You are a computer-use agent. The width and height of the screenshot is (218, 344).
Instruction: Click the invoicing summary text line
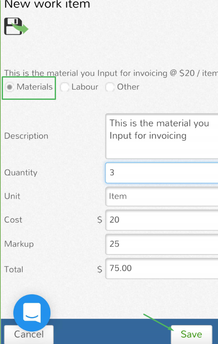(x=111, y=73)
